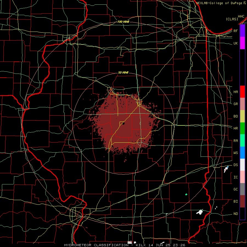Click the 'GR' legend label

pos(236,104)
